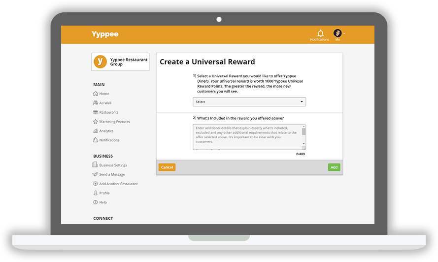The width and height of the screenshot is (438, 262).
Task: Open Help link in sidebar
Action: pyautogui.click(x=103, y=202)
